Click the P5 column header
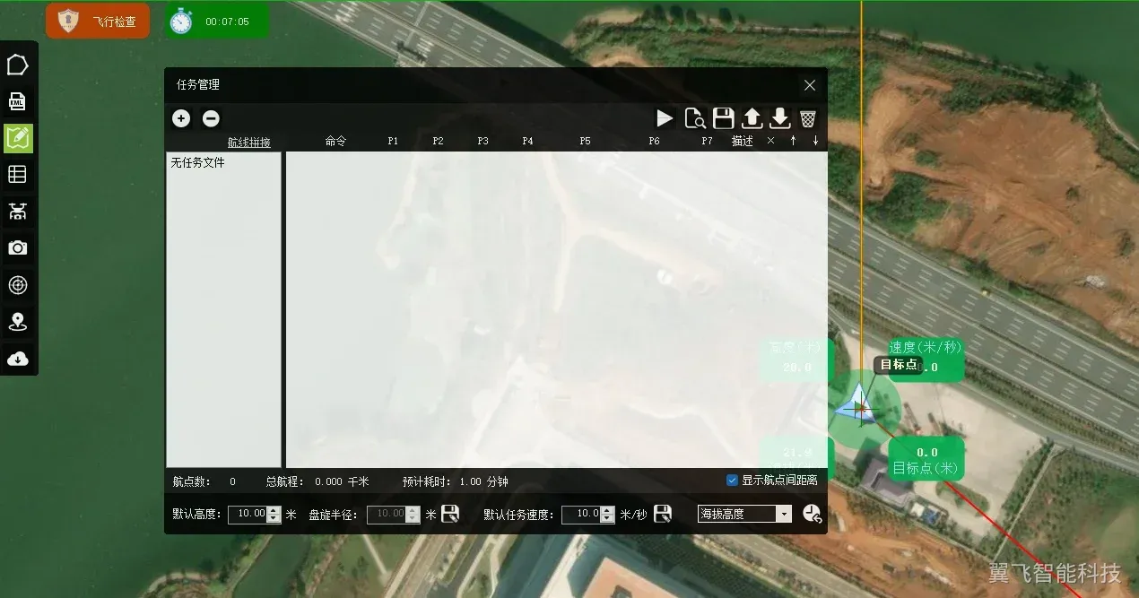1139x598 pixels. click(585, 141)
